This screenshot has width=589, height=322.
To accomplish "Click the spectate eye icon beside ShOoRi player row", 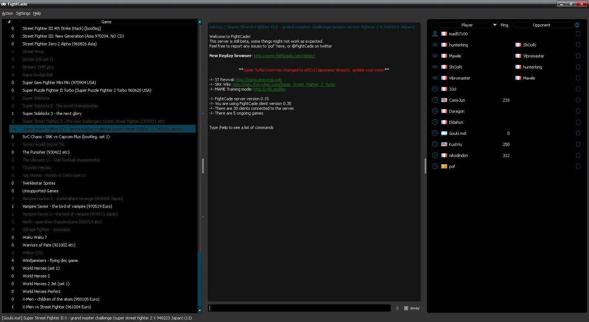I will pyautogui.click(x=435, y=67).
